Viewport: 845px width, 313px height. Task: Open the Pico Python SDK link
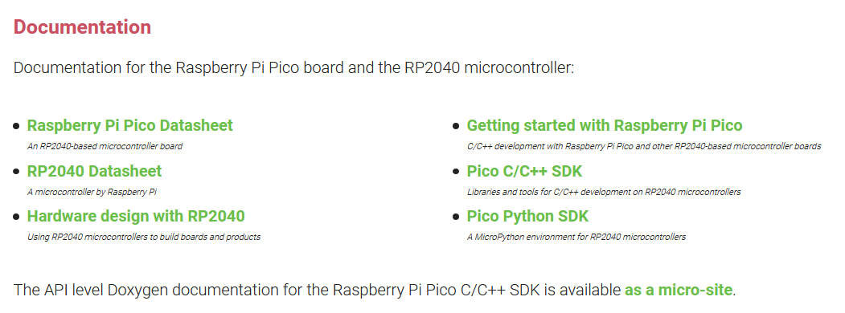coord(527,216)
